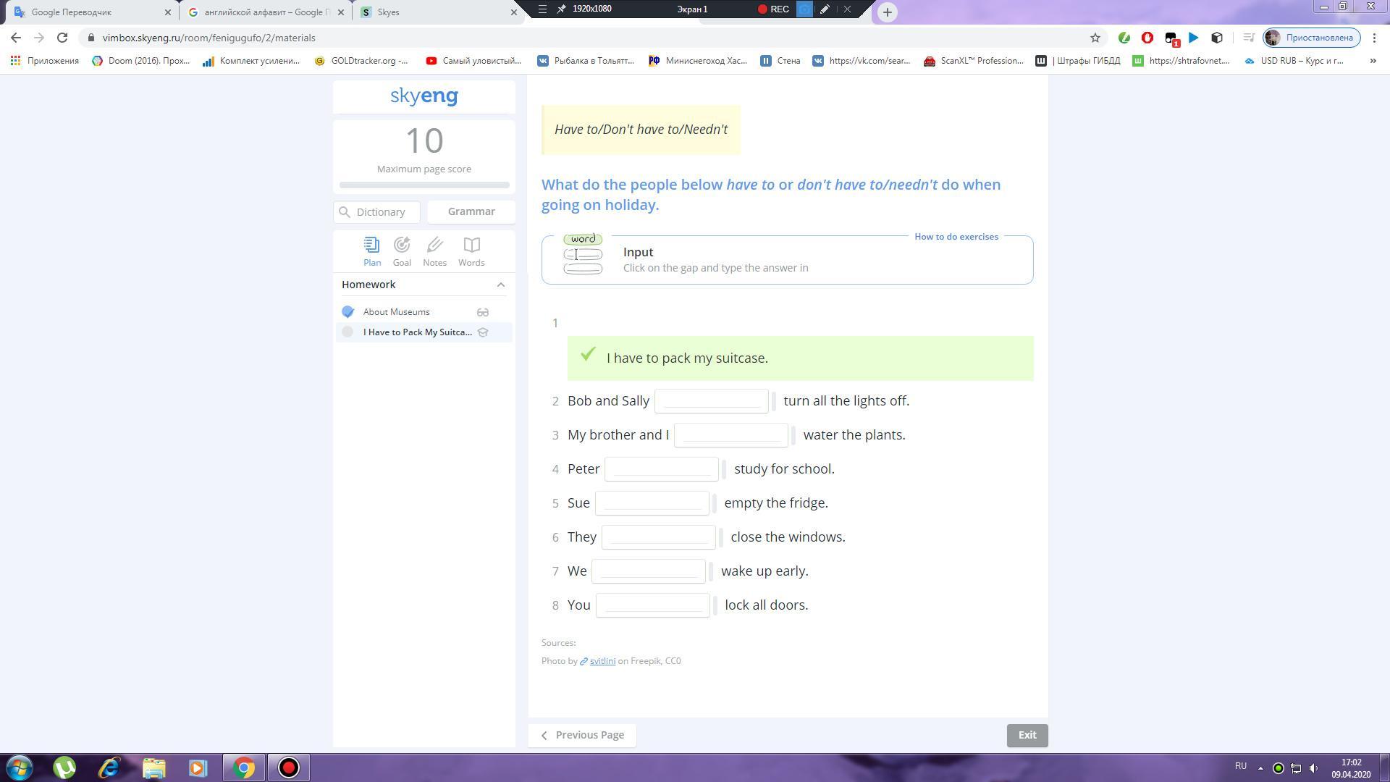Click graduation cap icon beside suitcase lesson
The height and width of the screenshot is (782, 1390).
coord(483,332)
